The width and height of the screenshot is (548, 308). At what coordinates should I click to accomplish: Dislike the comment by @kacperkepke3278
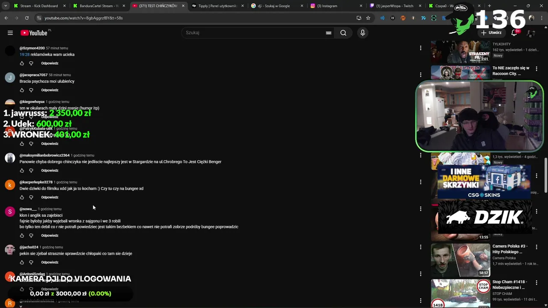(31, 197)
